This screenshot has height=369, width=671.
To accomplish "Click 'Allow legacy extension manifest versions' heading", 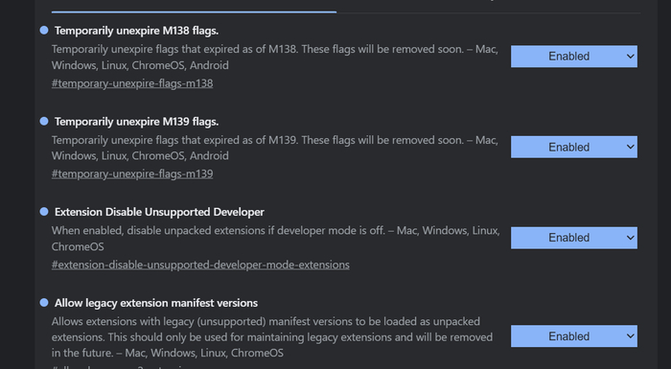I will [x=156, y=303].
